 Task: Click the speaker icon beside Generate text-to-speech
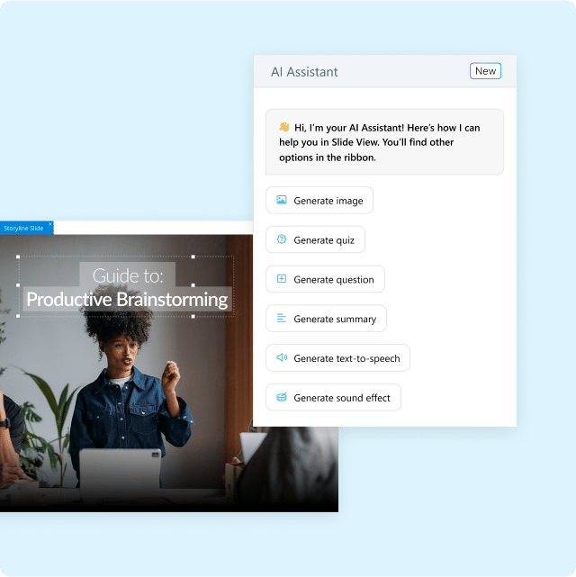(x=282, y=358)
